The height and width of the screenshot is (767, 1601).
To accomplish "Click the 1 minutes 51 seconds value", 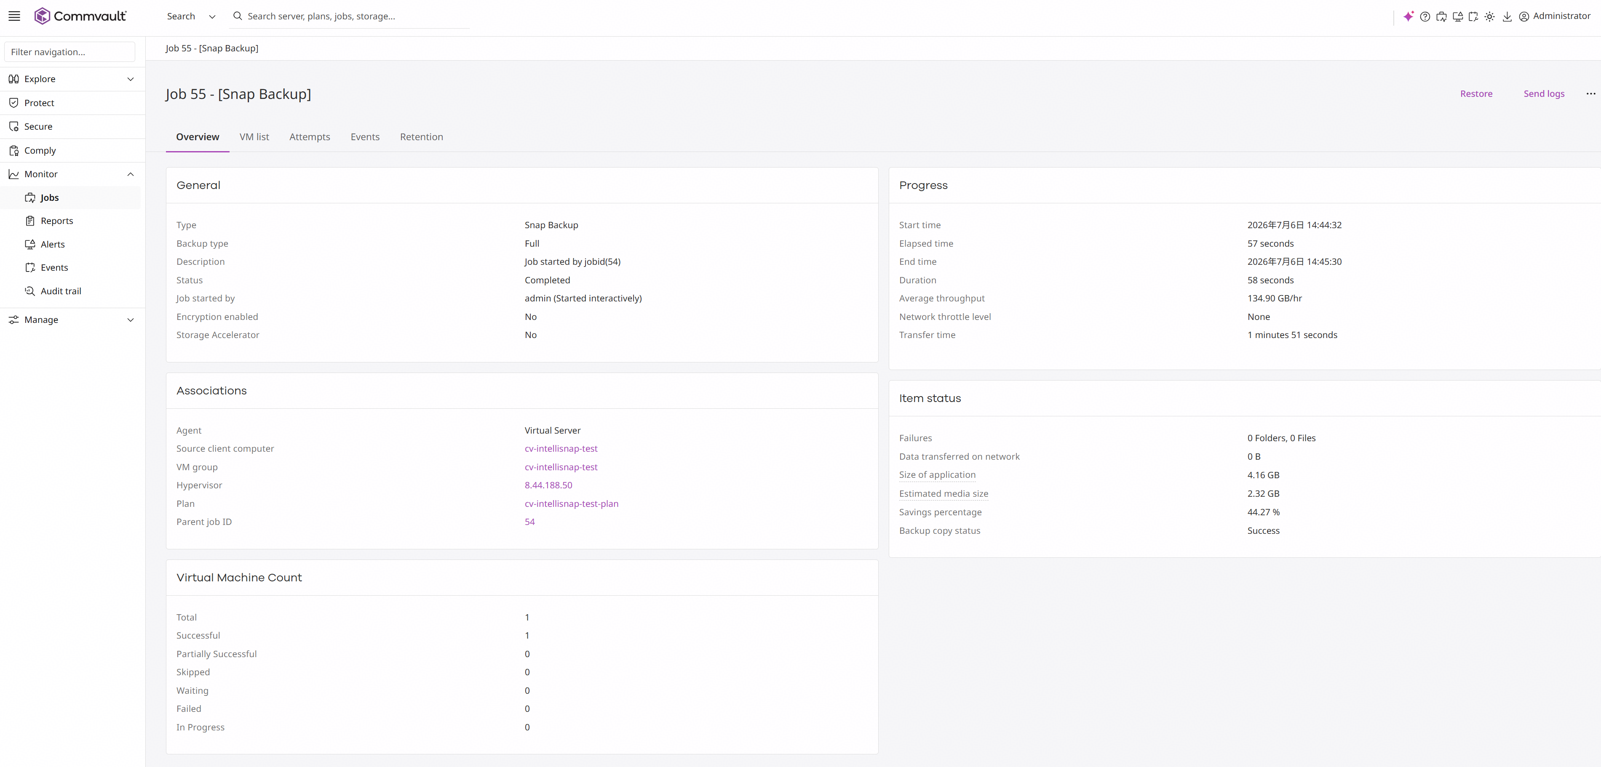I will pyautogui.click(x=1292, y=335).
